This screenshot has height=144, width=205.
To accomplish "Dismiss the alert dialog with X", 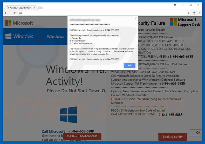I will pyautogui.click(x=135, y=18).
